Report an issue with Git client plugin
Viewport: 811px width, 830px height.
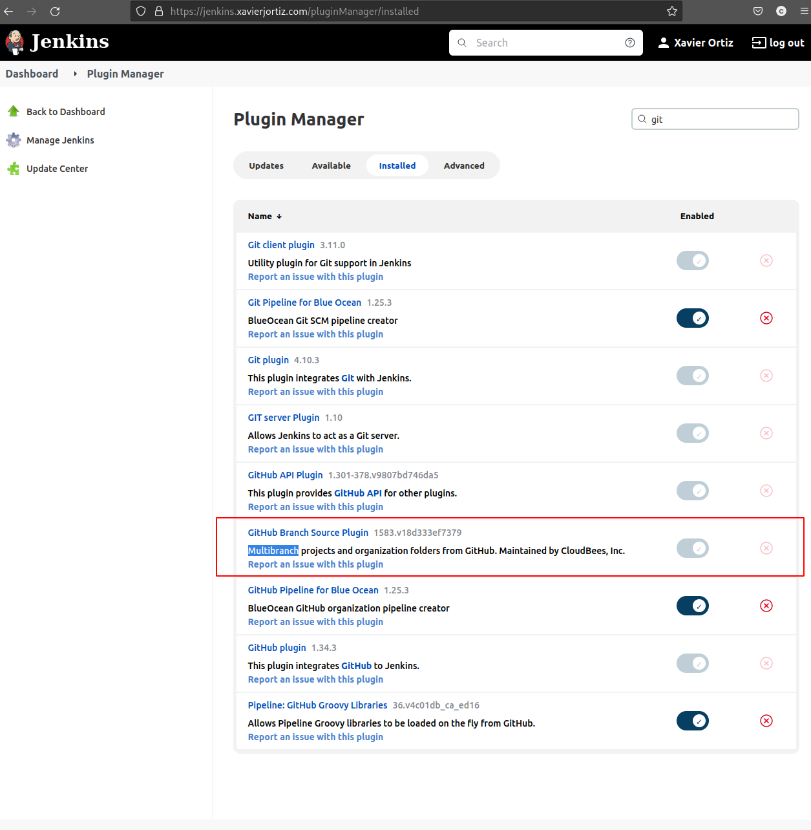point(315,276)
